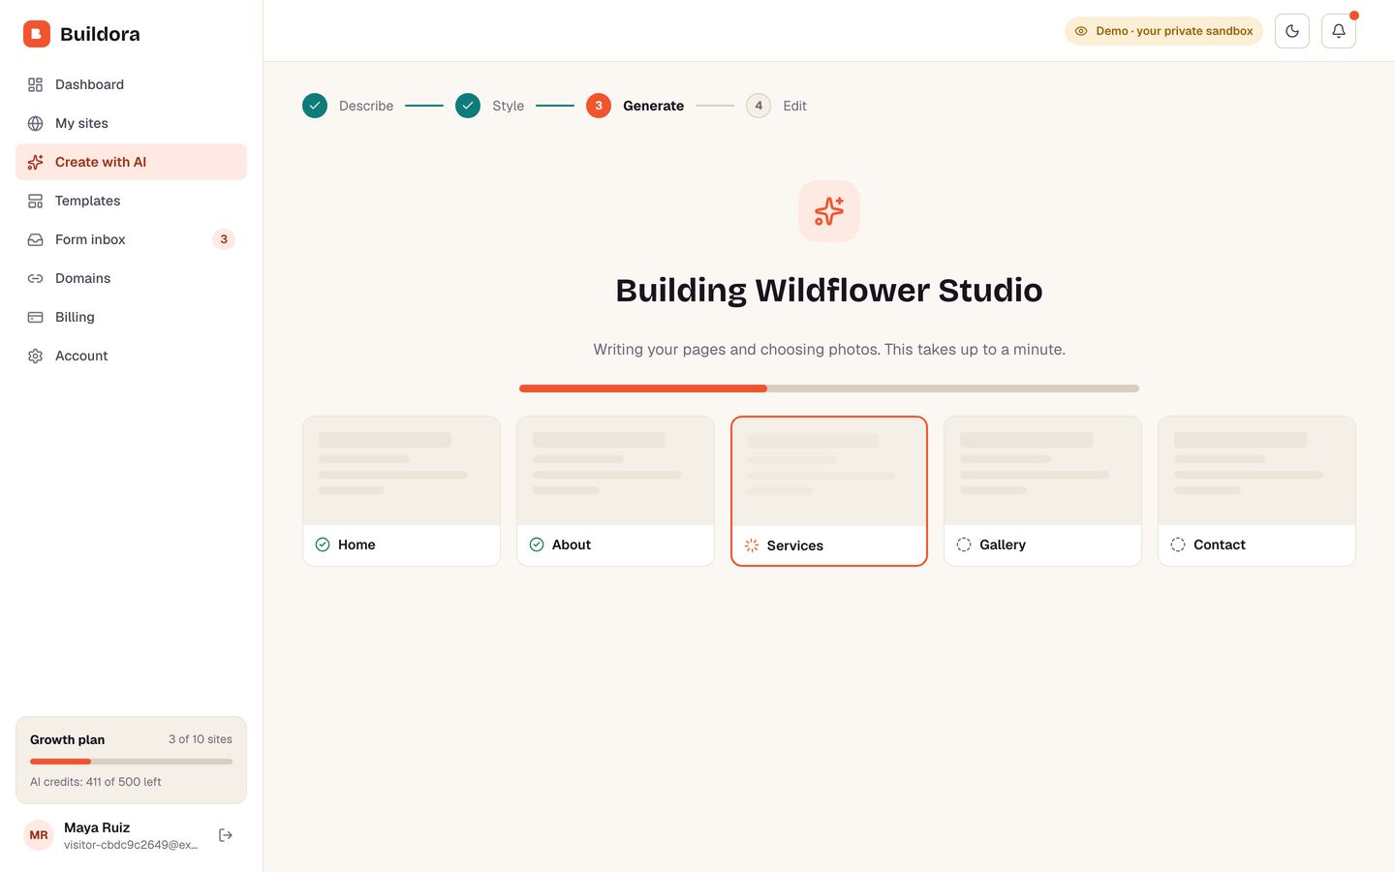
Task: Click the Billing card icon
Action: pyautogui.click(x=36, y=317)
